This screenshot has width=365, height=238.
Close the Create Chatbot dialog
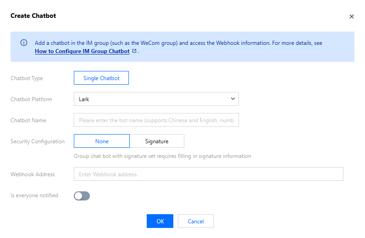[x=352, y=16]
